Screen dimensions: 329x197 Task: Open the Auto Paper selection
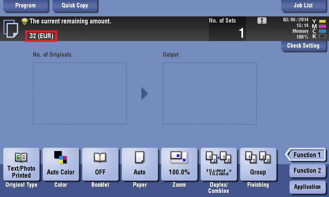coord(140,165)
